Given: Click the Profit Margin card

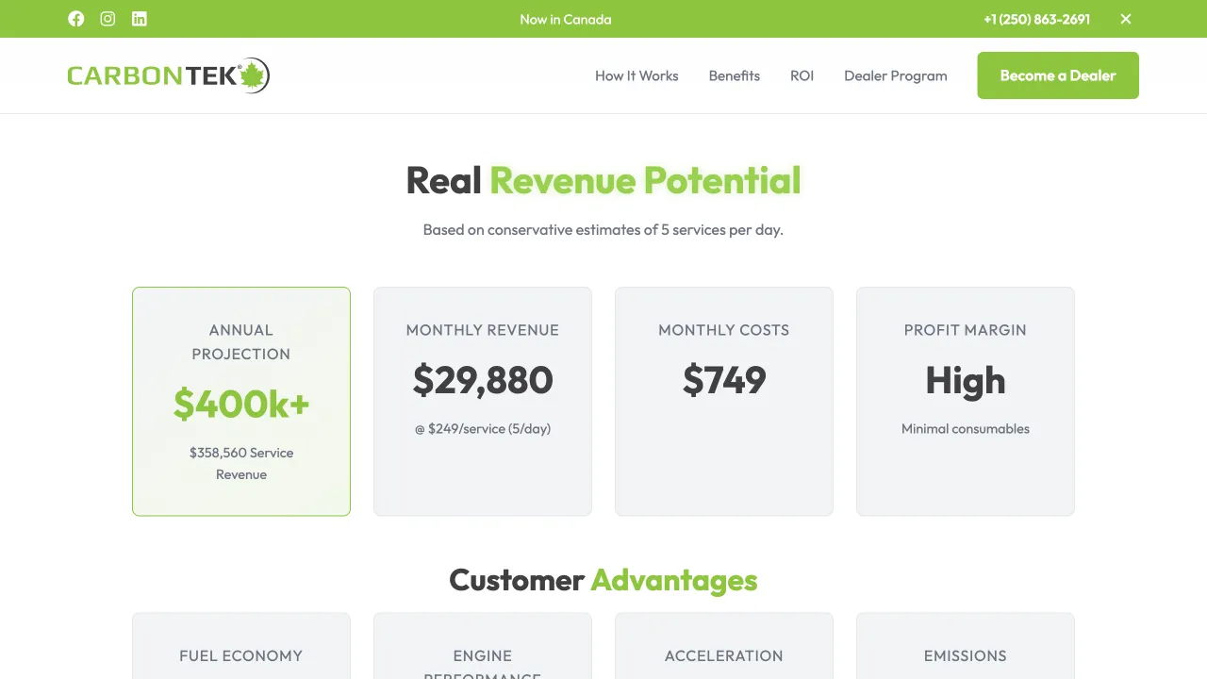Looking at the screenshot, I should [x=965, y=401].
